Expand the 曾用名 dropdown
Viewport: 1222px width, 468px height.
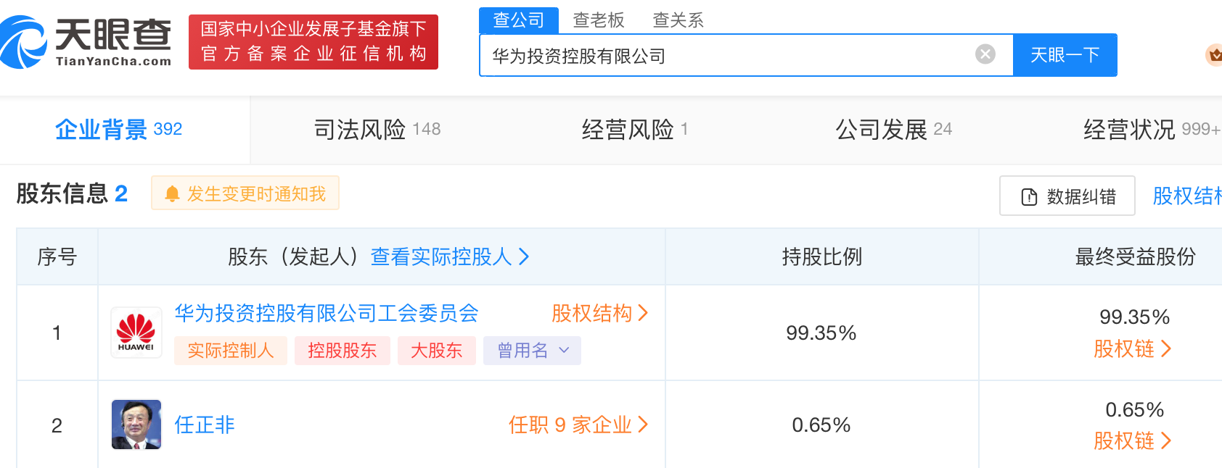tap(533, 351)
